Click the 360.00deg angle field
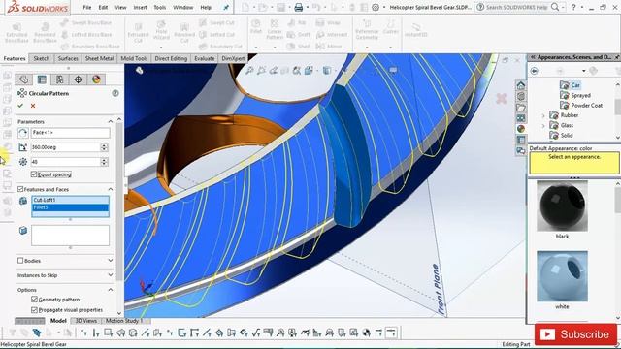This screenshot has width=621, height=349. tap(65, 147)
